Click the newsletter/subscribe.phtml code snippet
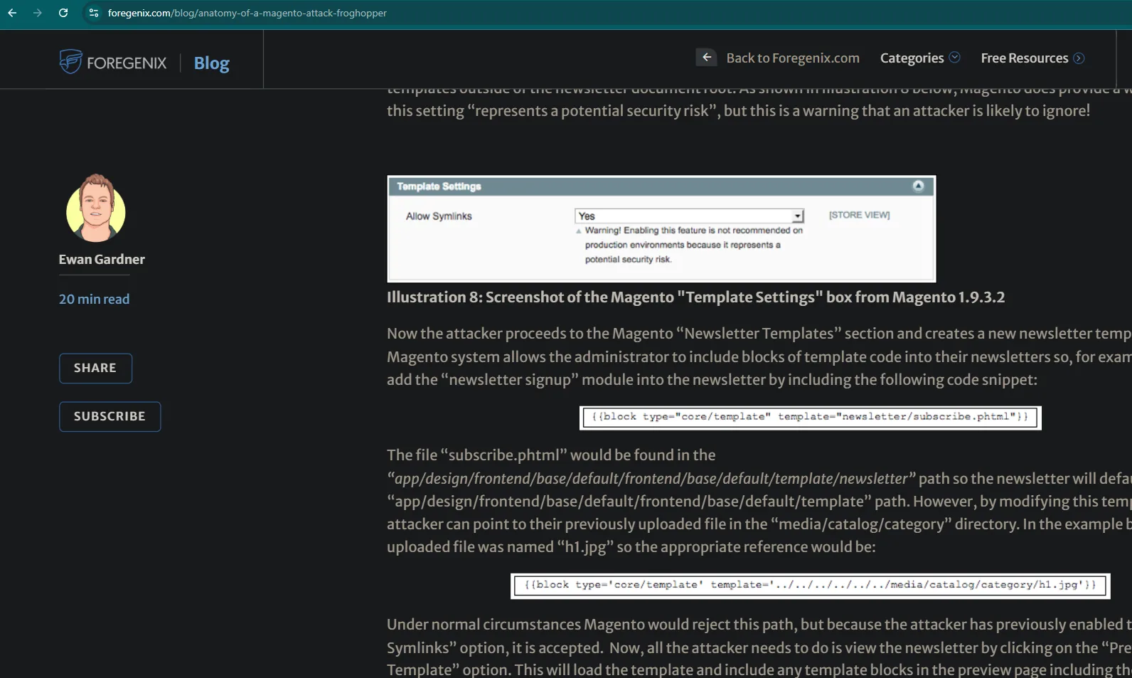Viewport: 1132px width, 678px height. 810,418
